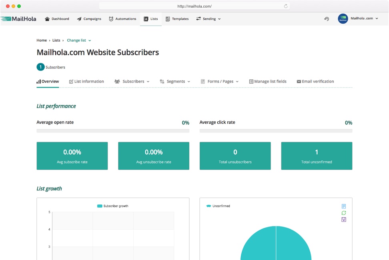This screenshot has width=389, height=260.
Task: Click the Total unconfirmed card
Action: [317, 156]
